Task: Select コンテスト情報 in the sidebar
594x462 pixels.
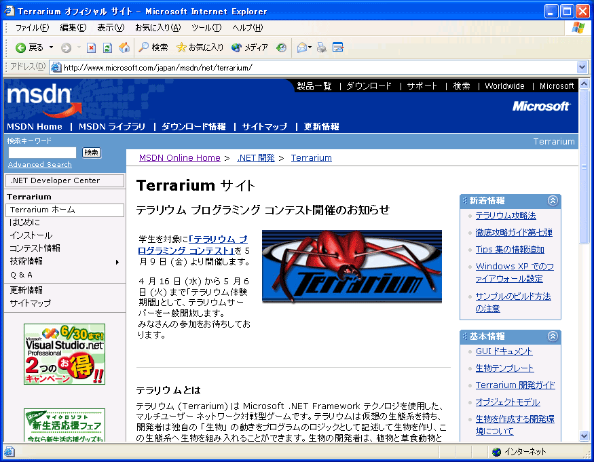Action: (35, 248)
